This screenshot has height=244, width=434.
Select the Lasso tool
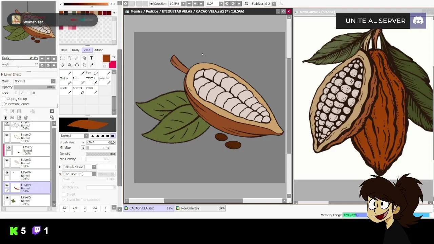click(70, 58)
